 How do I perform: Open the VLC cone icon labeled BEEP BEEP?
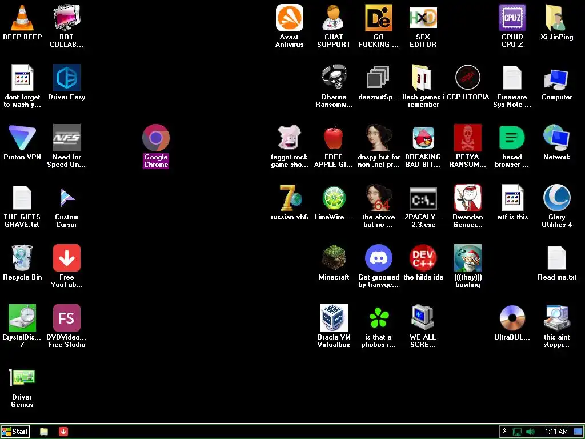coord(22,18)
